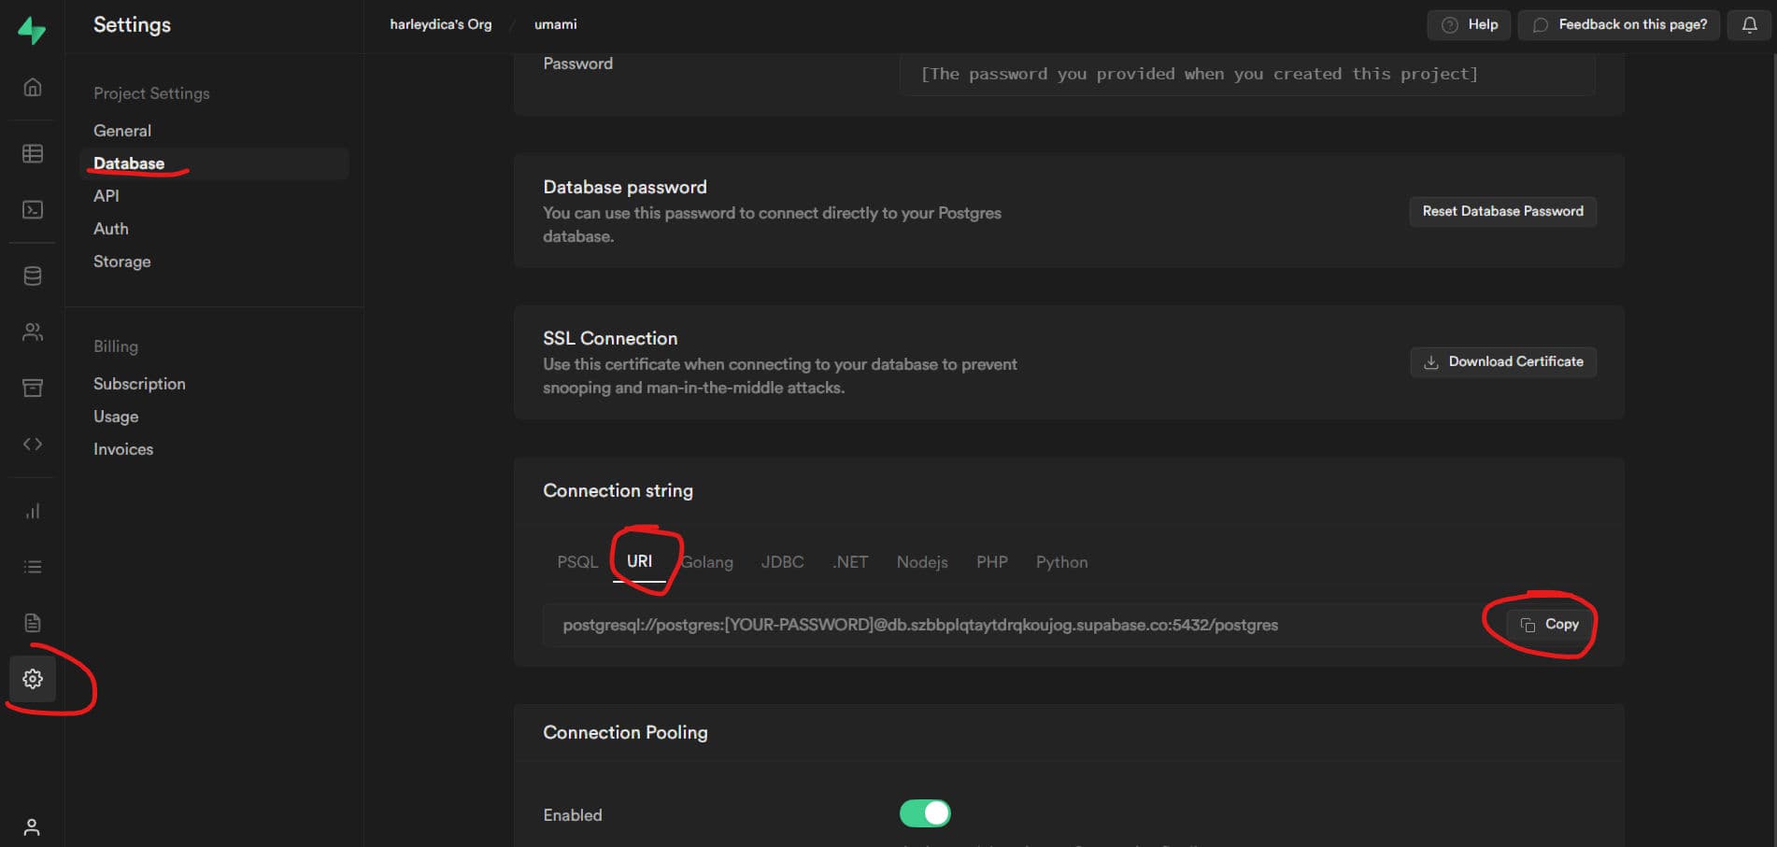This screenshot has width=1777, height=847.
Task: Click Reset Database Password
Action: 1502,211
